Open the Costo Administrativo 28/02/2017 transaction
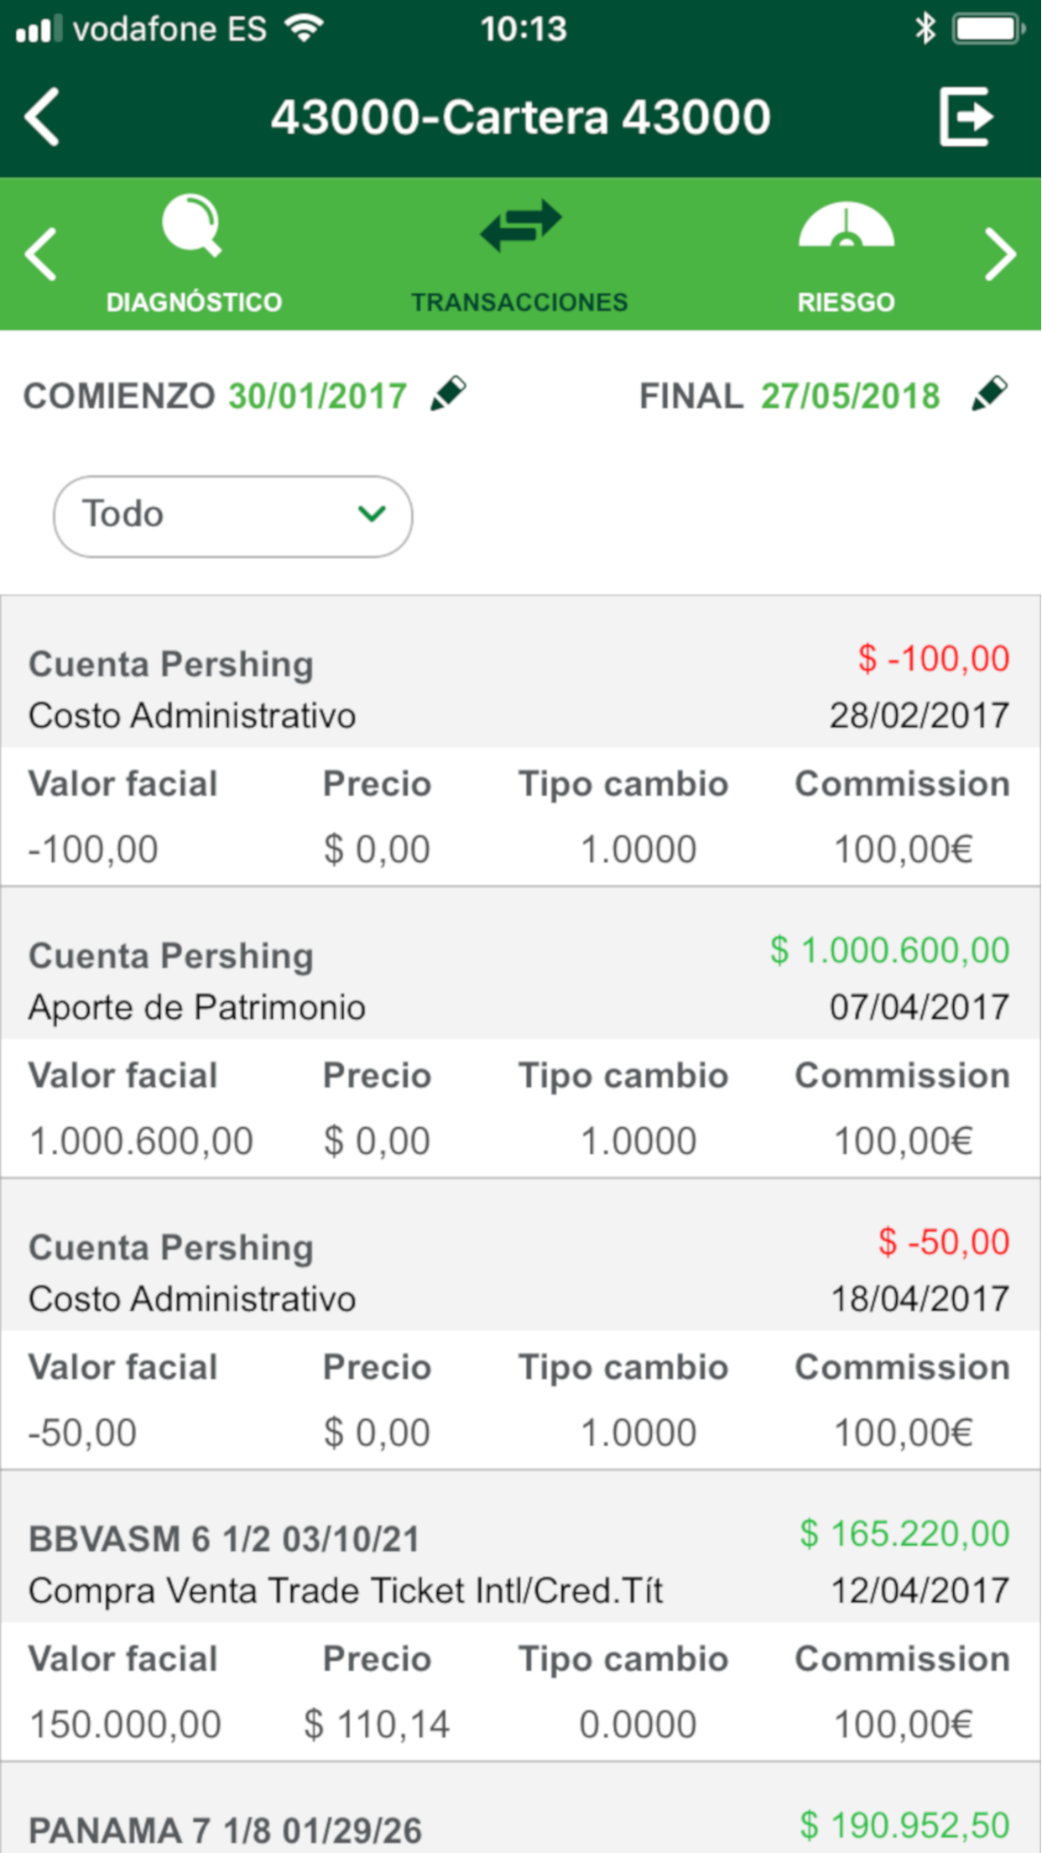This screenshot has height=1853, width=1042. 520,690
